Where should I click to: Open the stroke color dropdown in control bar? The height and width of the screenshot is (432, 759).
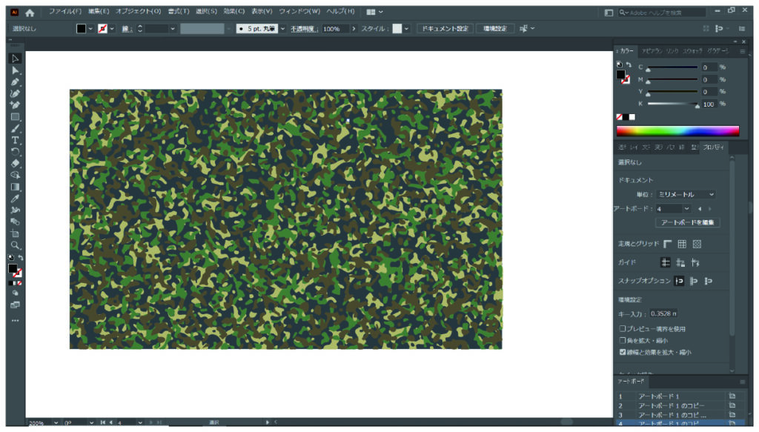112,29
